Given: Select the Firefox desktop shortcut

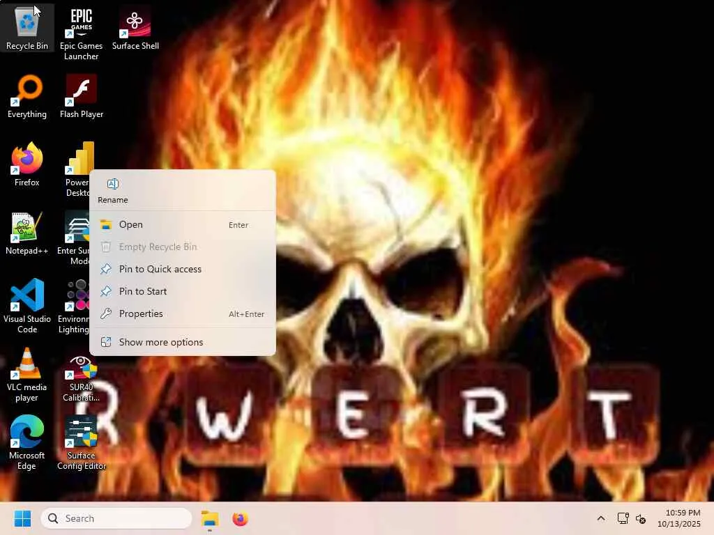Looking at the screenshot, I should click(x=27, y=164).
